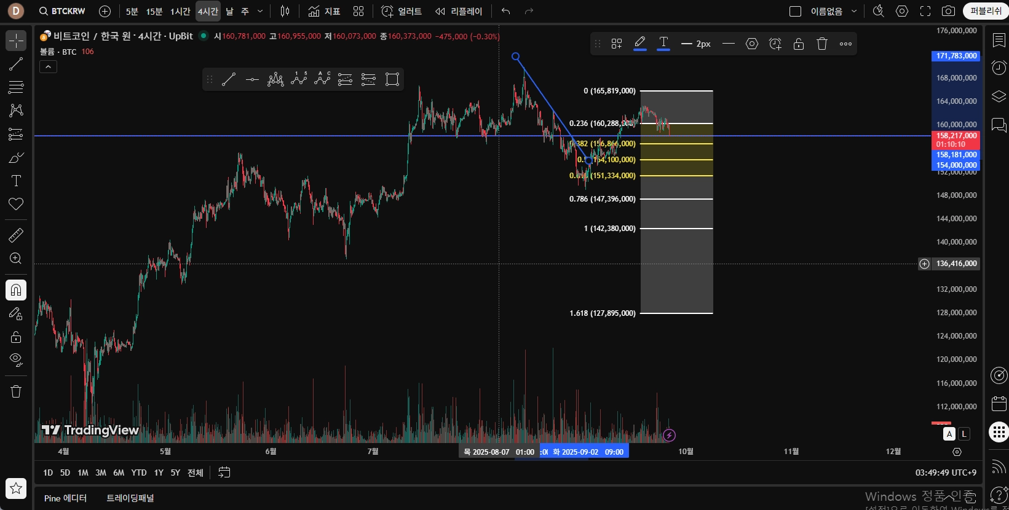
Task: Toggle hide all drawings eye icon
Action: pos(16,360)
